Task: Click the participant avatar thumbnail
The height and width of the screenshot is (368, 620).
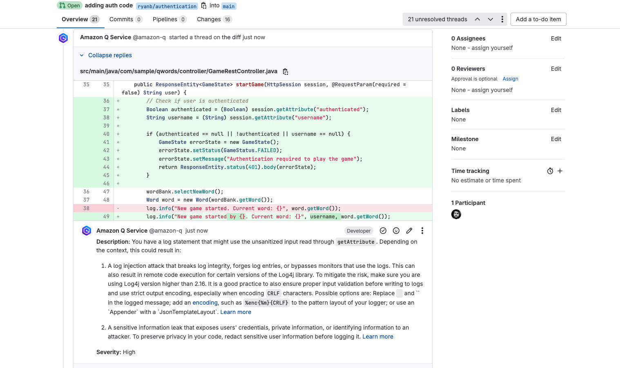Action: [456, 214]
